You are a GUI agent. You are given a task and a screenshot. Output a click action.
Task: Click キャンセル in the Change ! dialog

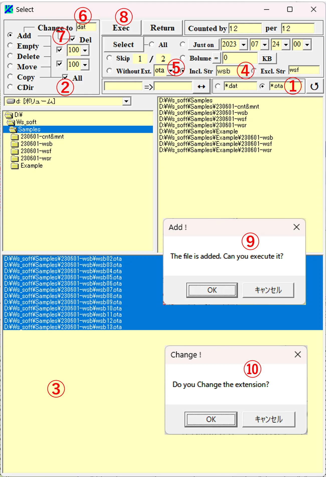coord(269,419)
